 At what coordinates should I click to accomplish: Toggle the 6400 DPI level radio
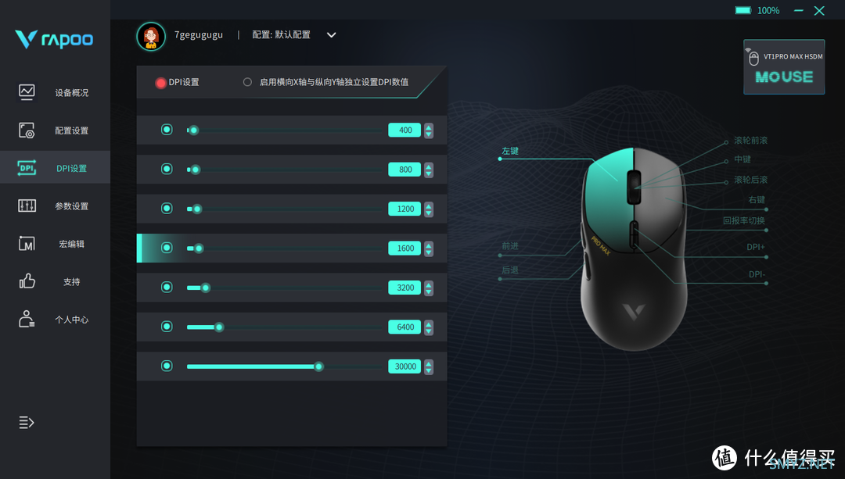click(167, 327)
